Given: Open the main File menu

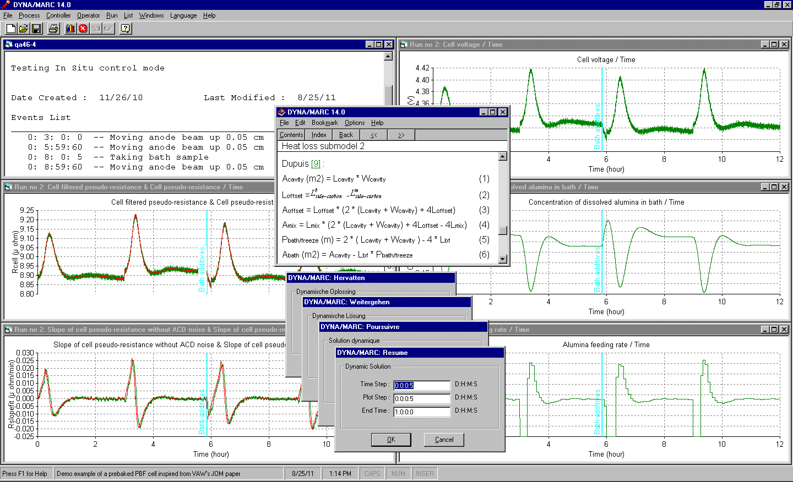Looking at the screenshot, I should [8, 15].
